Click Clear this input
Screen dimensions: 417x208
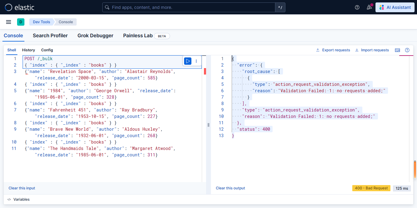click(22, 188)
